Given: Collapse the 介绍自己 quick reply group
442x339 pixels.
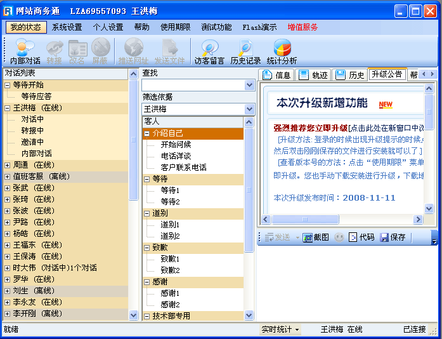Looking at the screenshot, I should pyautogui.click(x=147, y=133).
